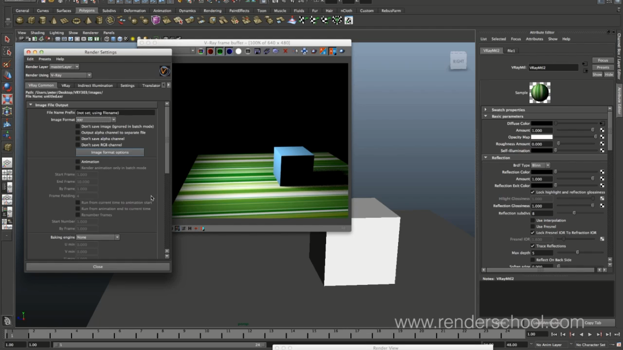
Task: Enable Don't save image checkbox
Action: [x=78, y=126]
